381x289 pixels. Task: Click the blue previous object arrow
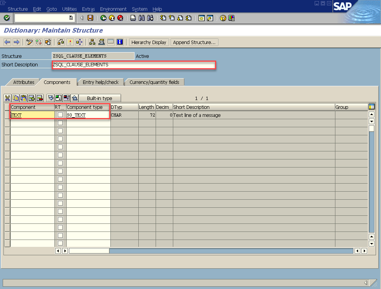[7, 42]
